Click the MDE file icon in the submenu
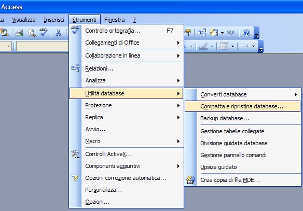Viewport: 303px width, 211px height. [x=190, y=180]
